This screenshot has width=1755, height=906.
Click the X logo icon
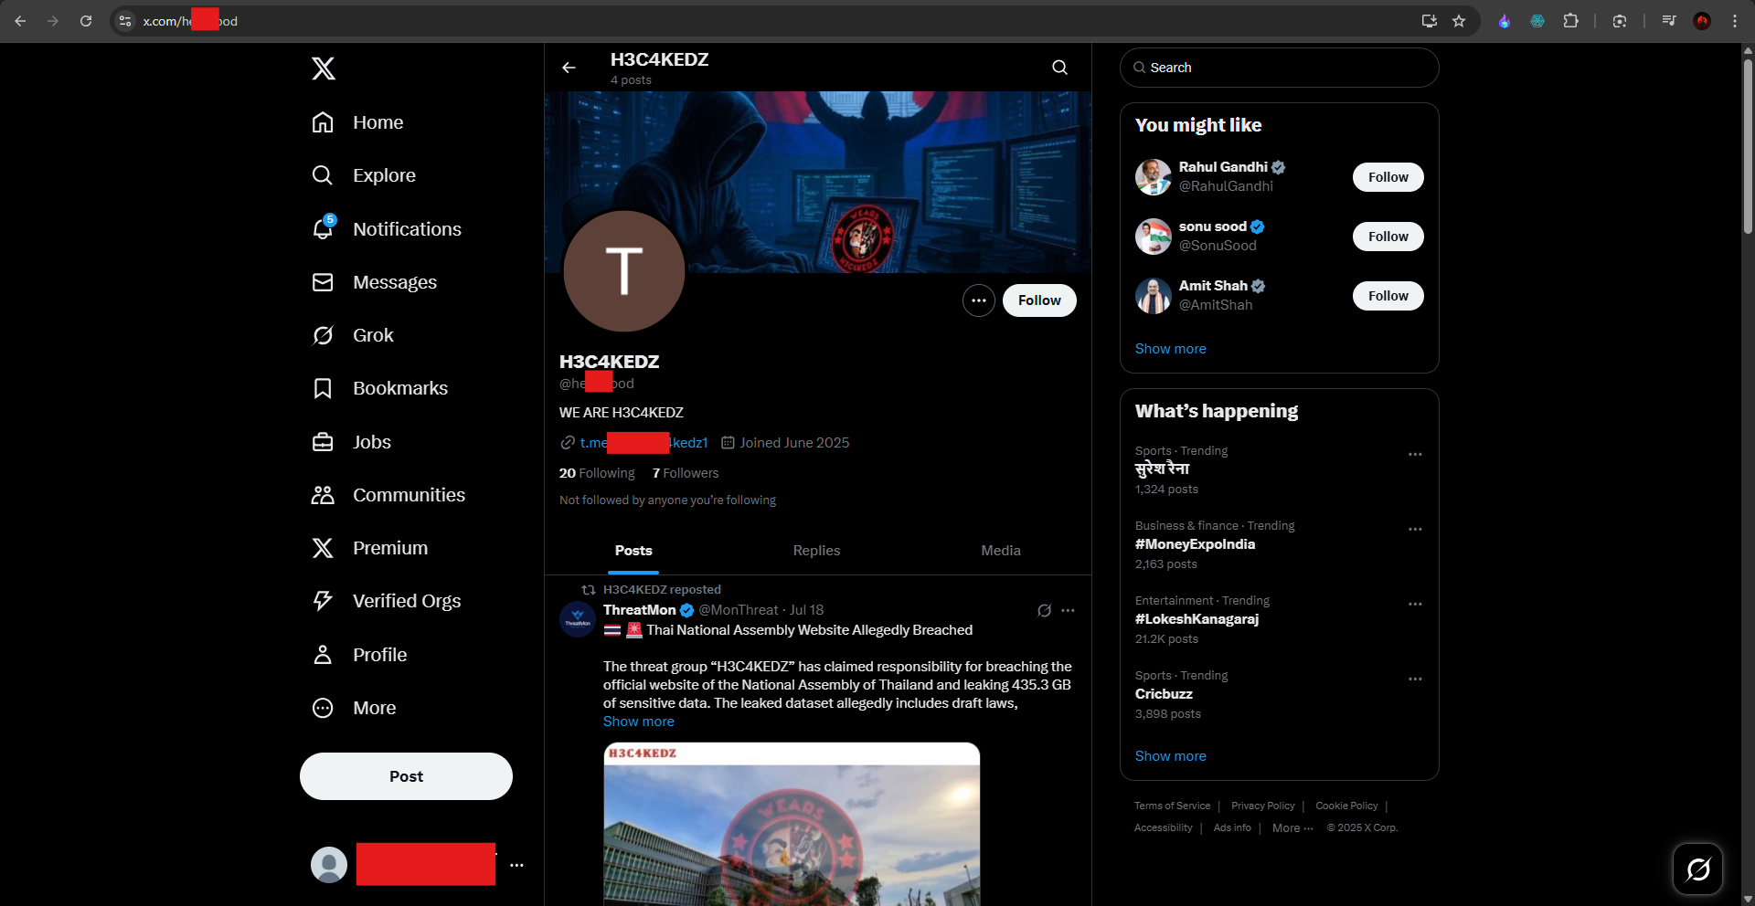[324, 68]
